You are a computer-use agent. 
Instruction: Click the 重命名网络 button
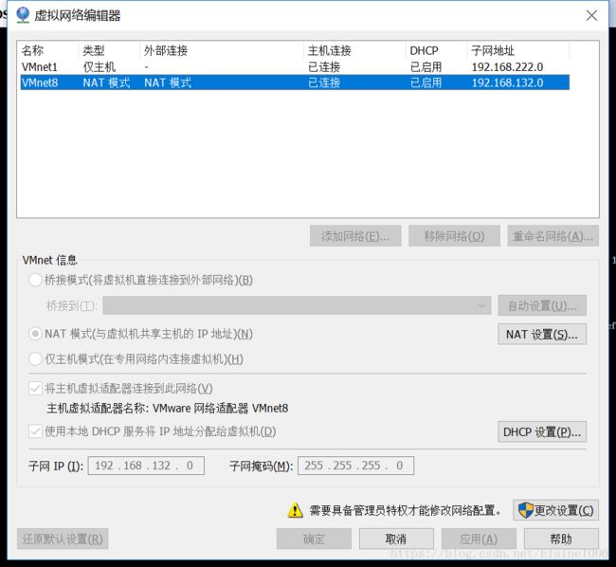(x=553, y=236)
